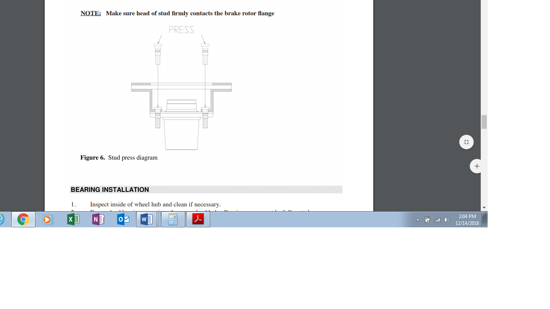Viewport: 550px width, 309px height.
Task: Switch to Word in the taskbar
Action: (x=147, y=220)
